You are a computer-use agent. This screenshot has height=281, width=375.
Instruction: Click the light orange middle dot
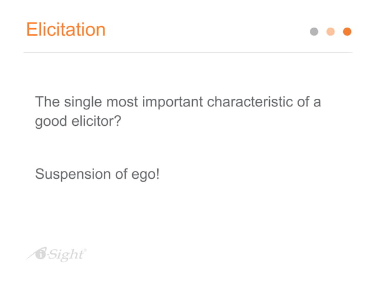[330, 32]
